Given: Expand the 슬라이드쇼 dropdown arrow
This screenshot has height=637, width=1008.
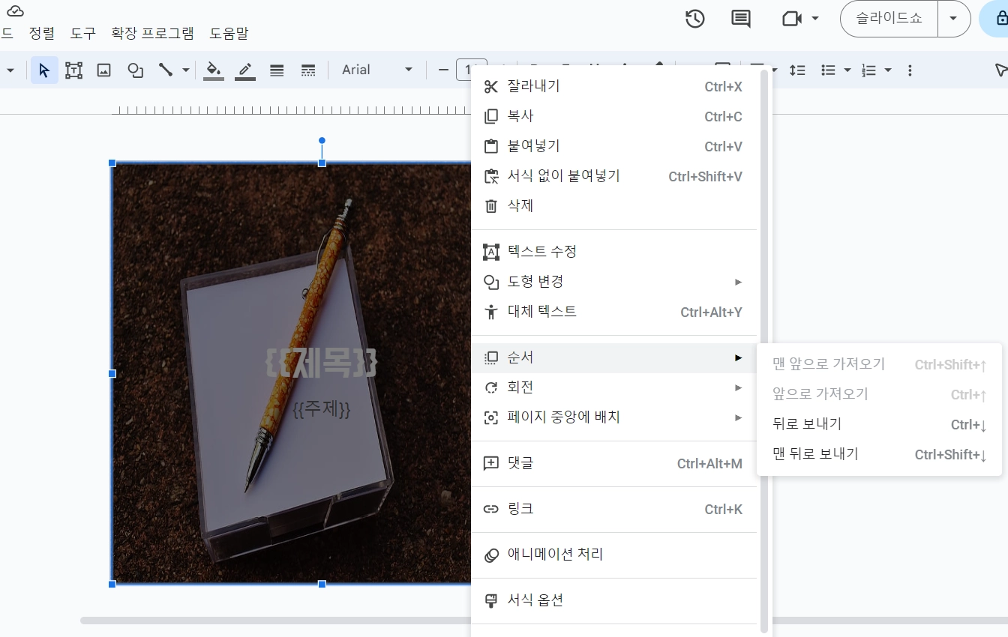Looking at the screenshot, I should coord(953,19).
